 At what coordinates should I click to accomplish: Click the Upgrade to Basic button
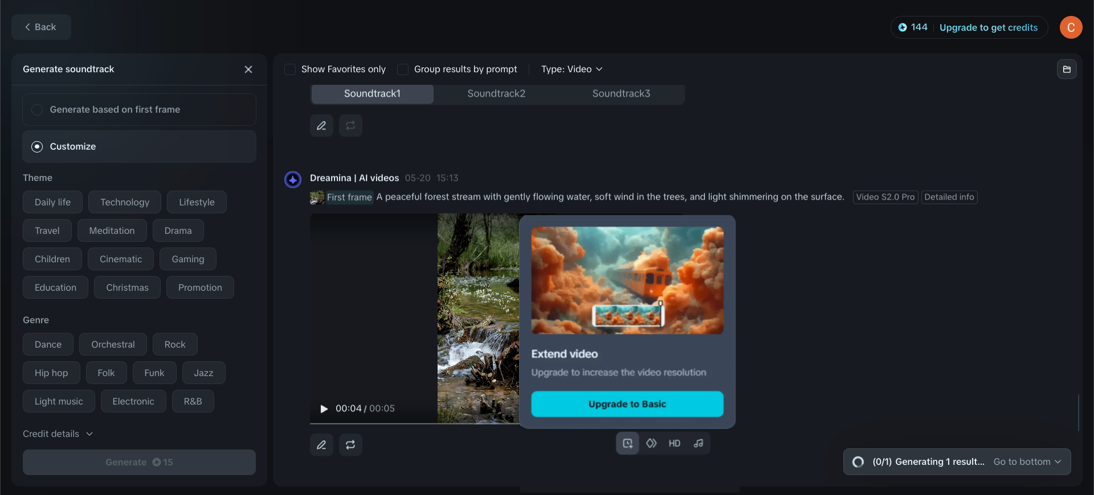click(x=627, y=404)
